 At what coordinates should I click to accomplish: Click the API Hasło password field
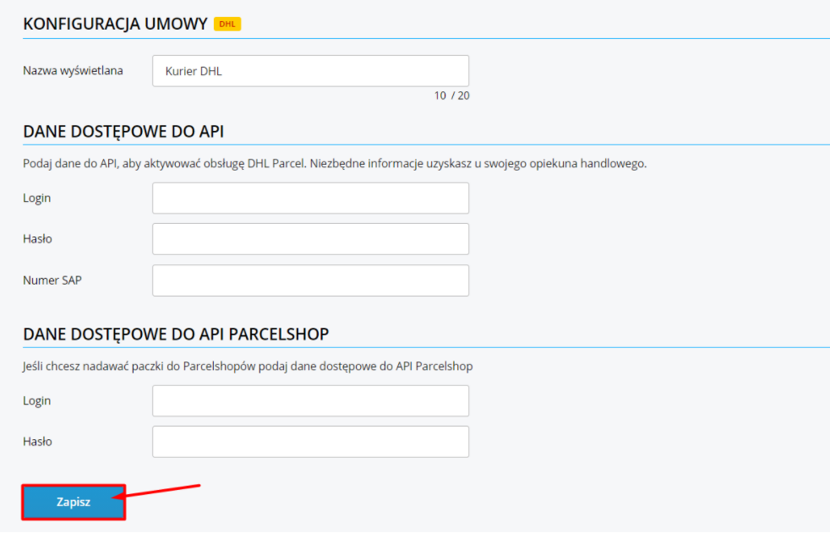pos(310,239)
